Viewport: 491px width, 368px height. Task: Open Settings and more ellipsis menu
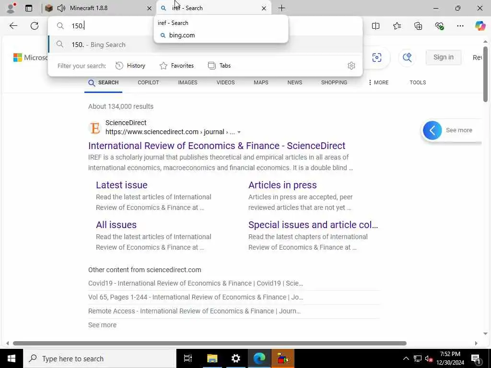460,26
